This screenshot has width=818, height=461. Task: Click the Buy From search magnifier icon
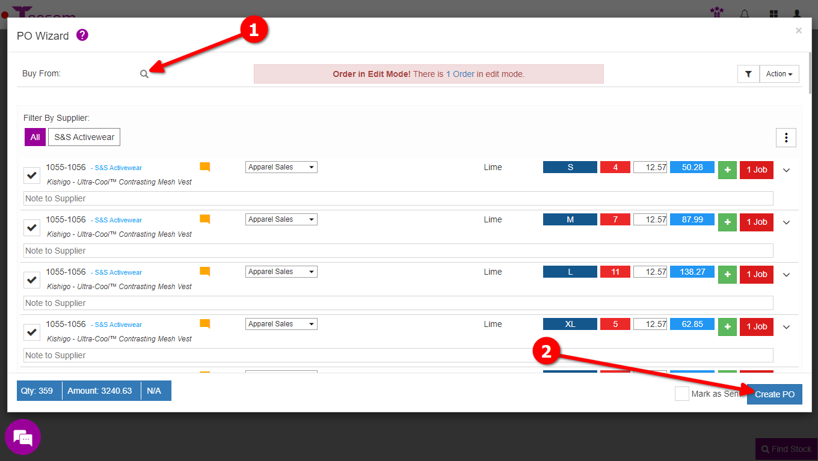144,74
